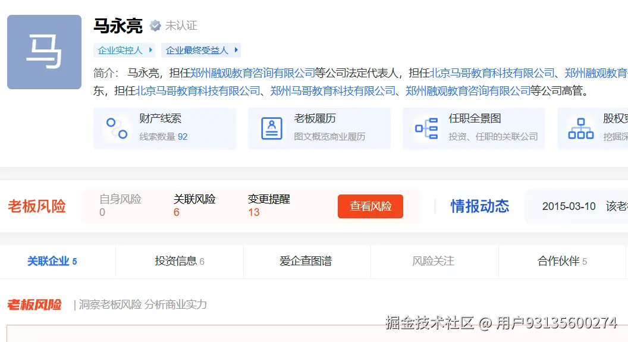Viewport: 628px width, 342px height.
Task: Open 郑州融观教育咨询有限公司 link on second intro line
Action: 468,91
